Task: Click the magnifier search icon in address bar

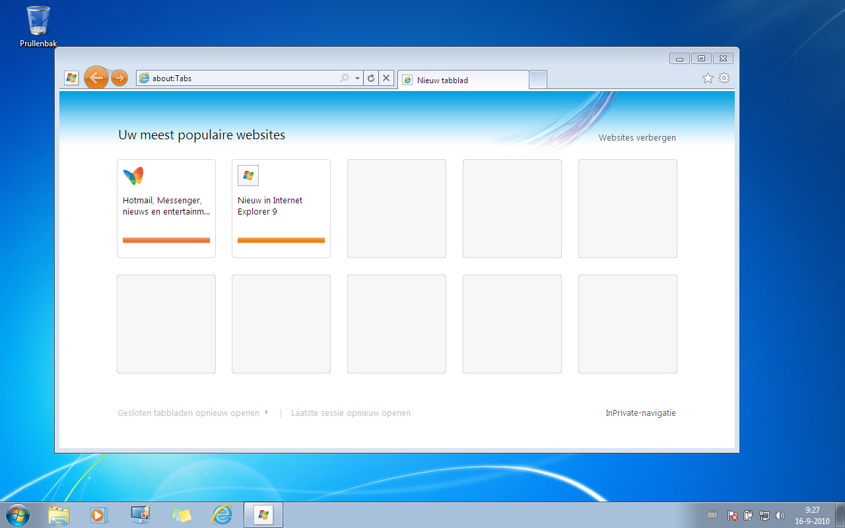Action: click(x=344, y=78)
